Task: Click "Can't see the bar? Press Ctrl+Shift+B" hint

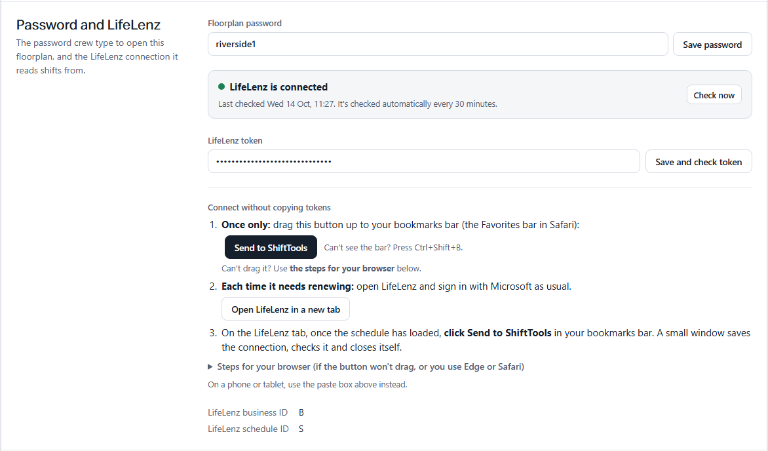Action: (x=393, y=248)
